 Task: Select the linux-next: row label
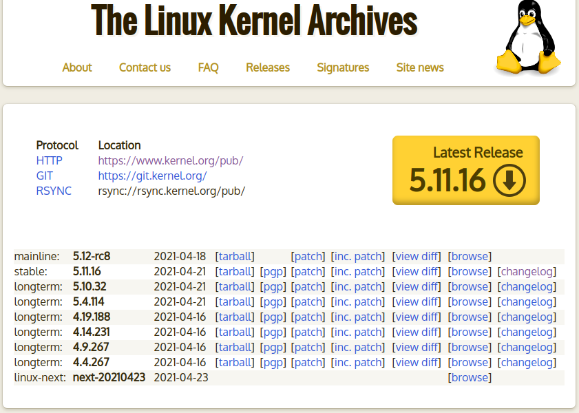point(40,377)
